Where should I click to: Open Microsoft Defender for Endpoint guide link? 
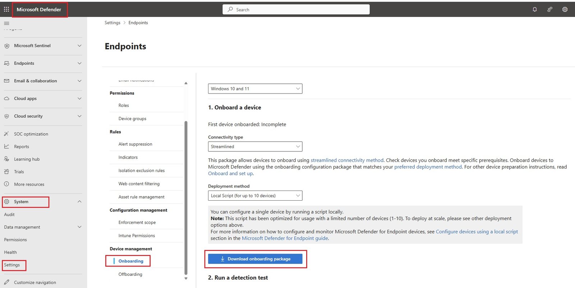[x=285, y=238]
